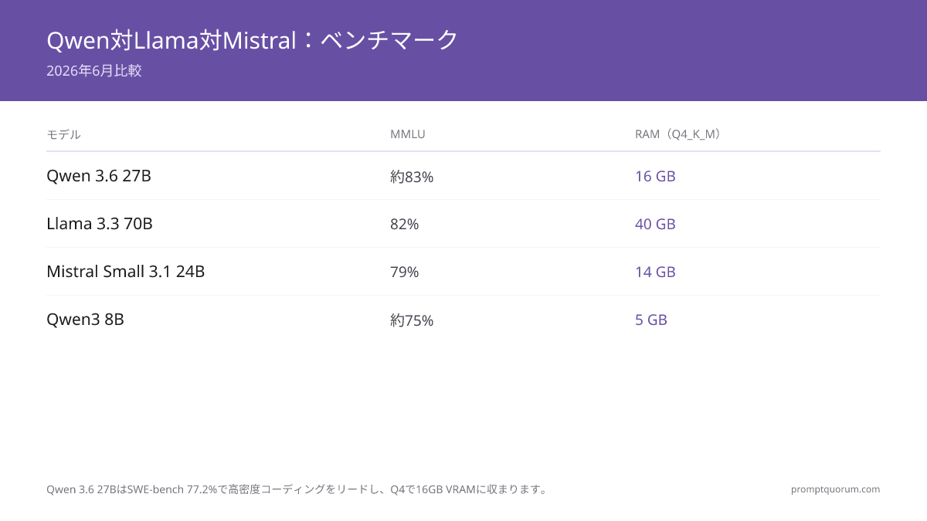The height and width of the screenshot is (521, 927).
Task: Click the '79%' MMLU value
Action: tap(404, 272)
